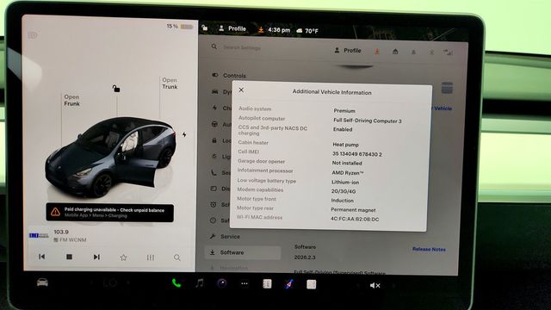Screen dimensions: 551x310
Task: Select the Software tab
Action: [x=243, y=252]
